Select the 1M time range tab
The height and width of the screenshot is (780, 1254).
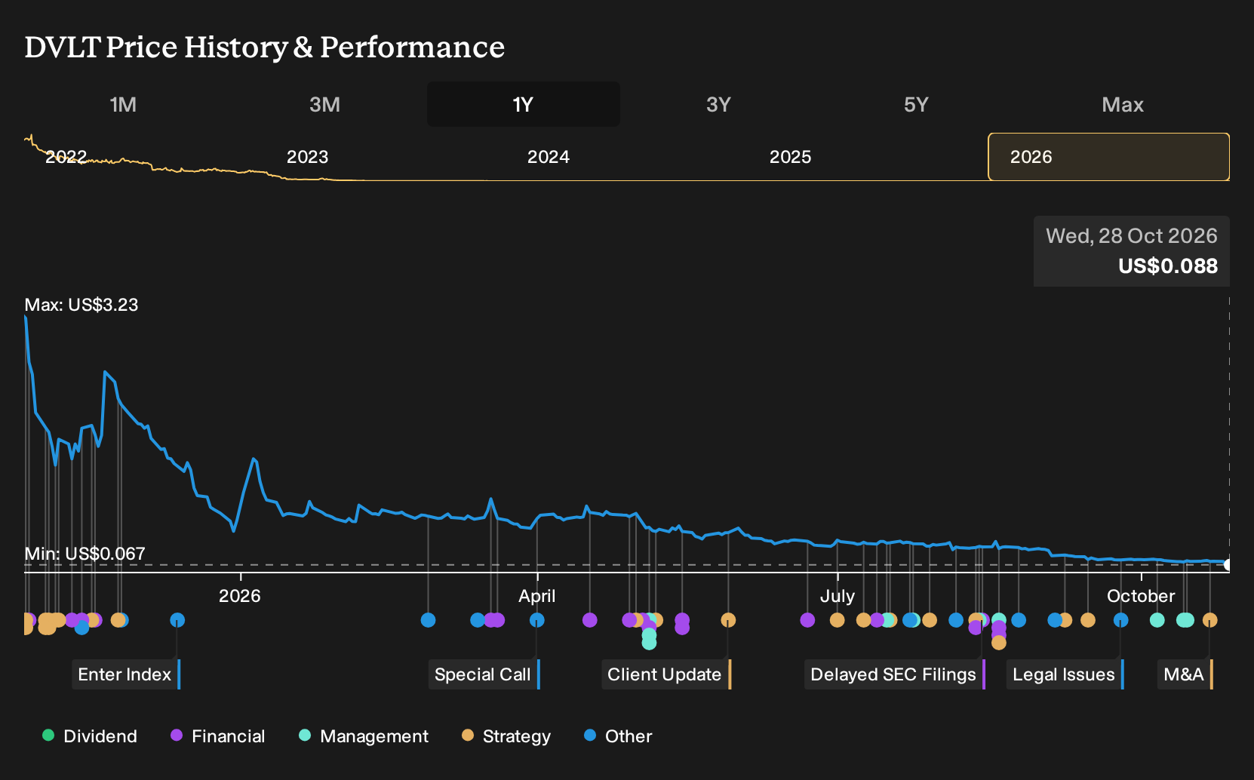point(123,104)
